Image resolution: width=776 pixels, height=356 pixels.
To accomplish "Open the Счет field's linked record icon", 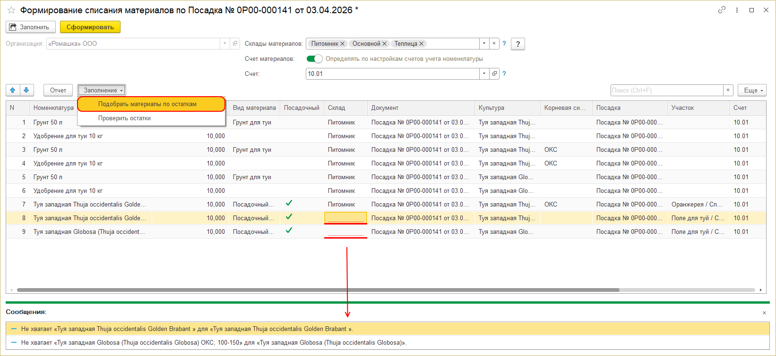I will coord(494,74).
